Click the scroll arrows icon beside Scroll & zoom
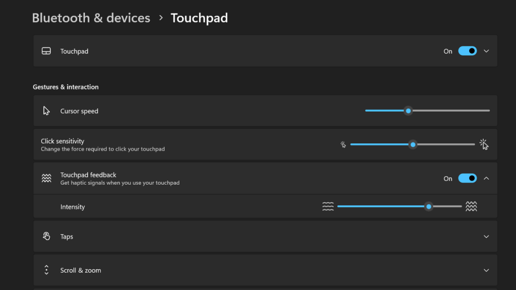 click(x=46, y=270)
